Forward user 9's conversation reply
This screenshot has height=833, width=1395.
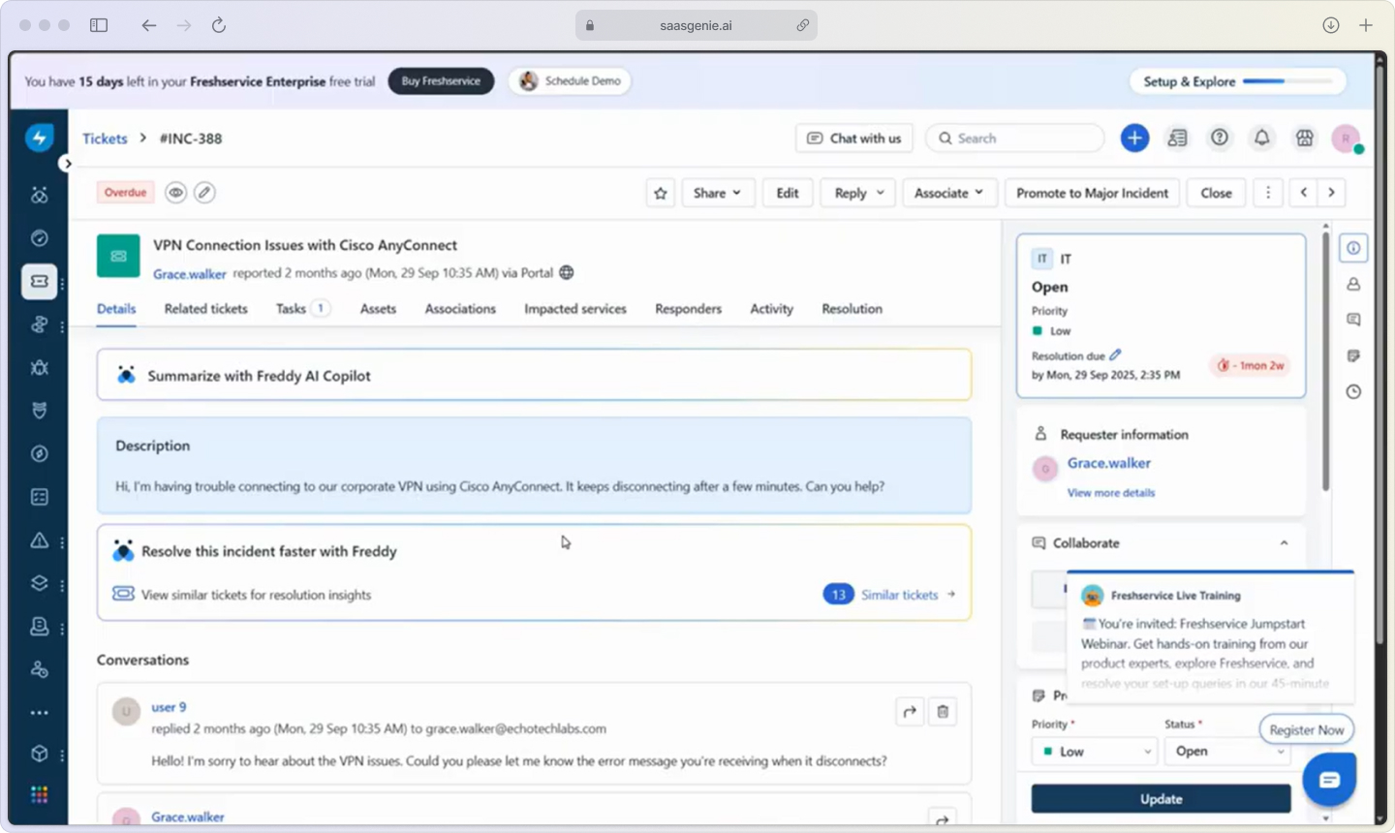pyautogui.click(x=910, y=712)
